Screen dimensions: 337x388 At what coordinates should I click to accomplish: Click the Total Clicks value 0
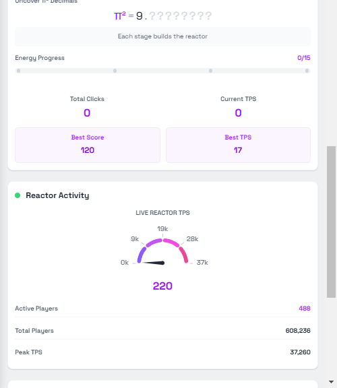tap(87, 113)
